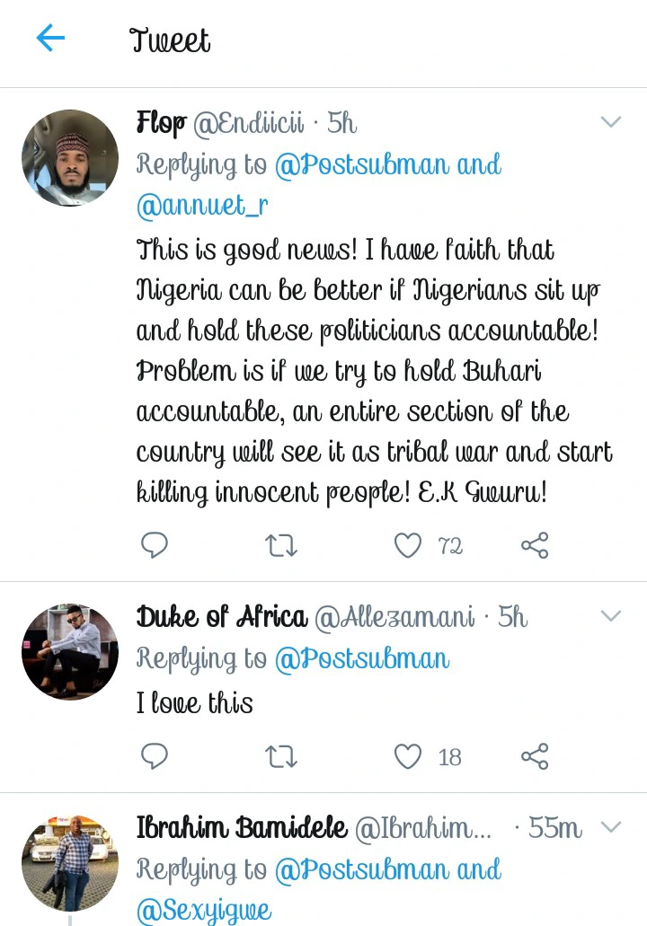Share Flop's tweet
This screenshot has height=926, width=647.
click(536, 544)
